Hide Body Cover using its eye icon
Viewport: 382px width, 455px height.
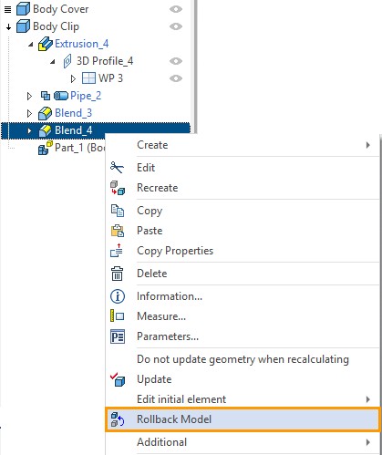point(176,9)
